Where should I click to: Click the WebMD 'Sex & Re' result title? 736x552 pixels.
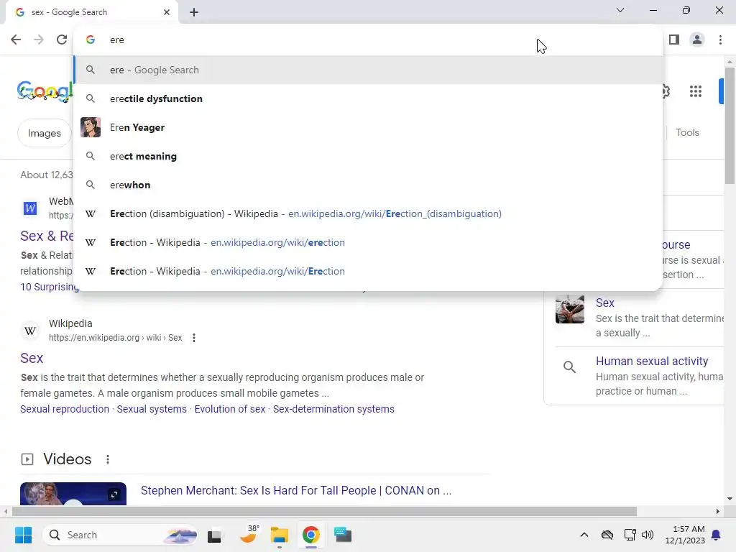point(47,236)
